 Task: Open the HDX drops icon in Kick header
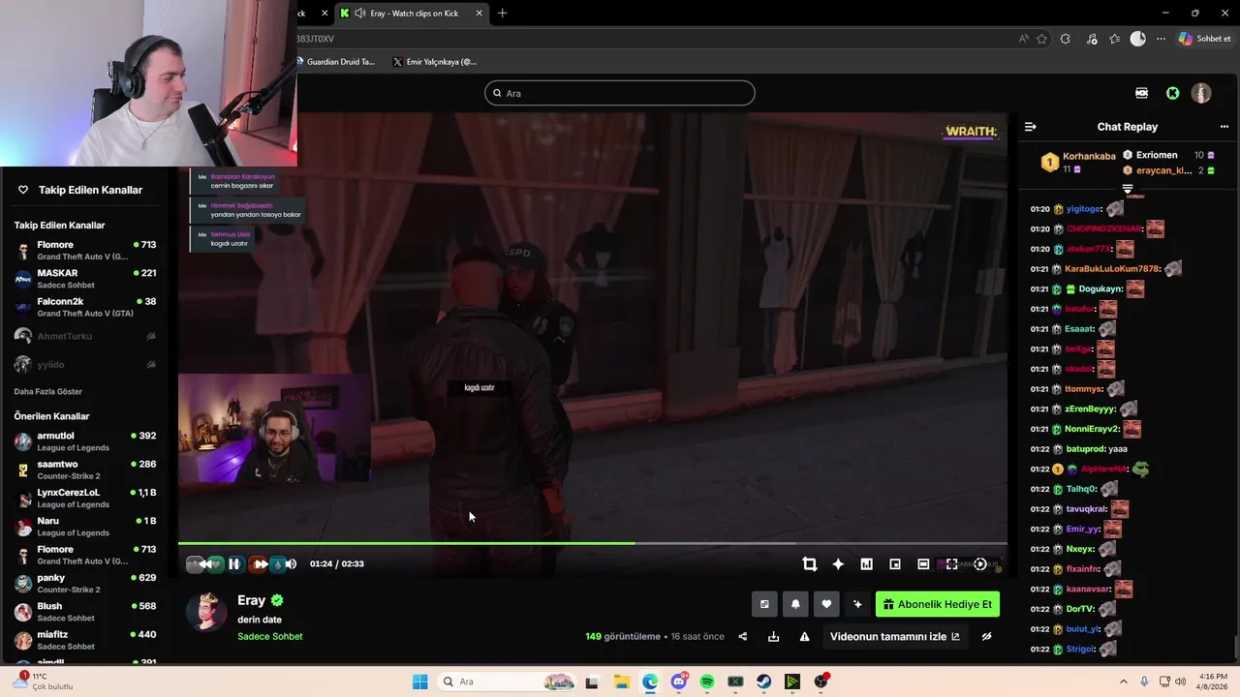point(1142,93)
